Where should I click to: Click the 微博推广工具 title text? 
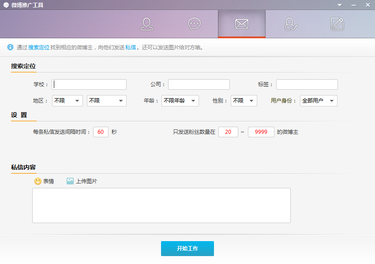[x=27, y=5]
